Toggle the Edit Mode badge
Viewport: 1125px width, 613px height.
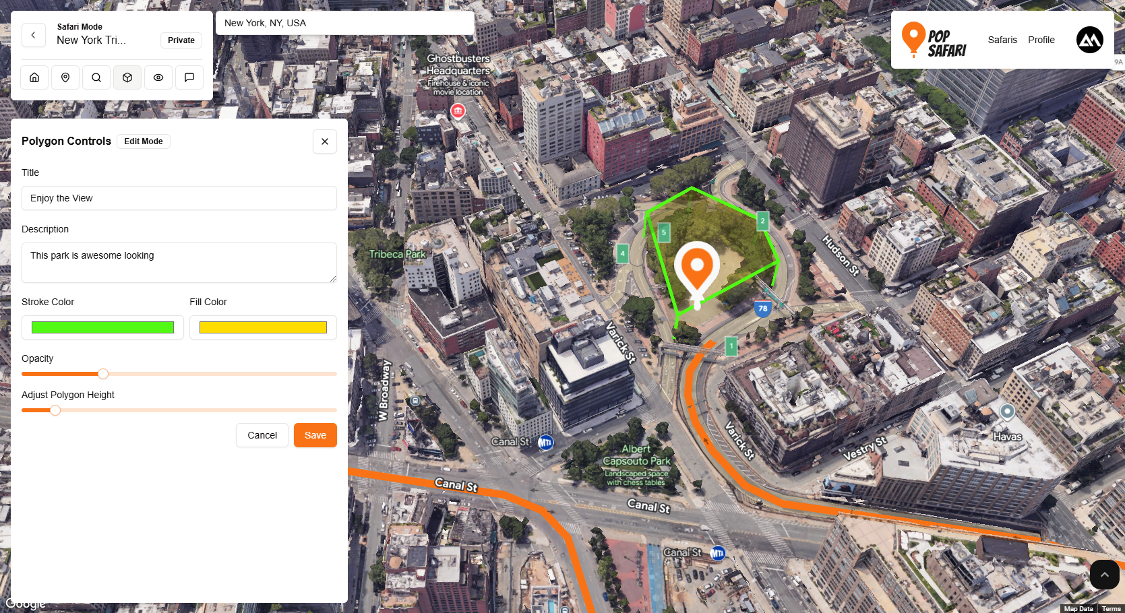click(144, 141)
